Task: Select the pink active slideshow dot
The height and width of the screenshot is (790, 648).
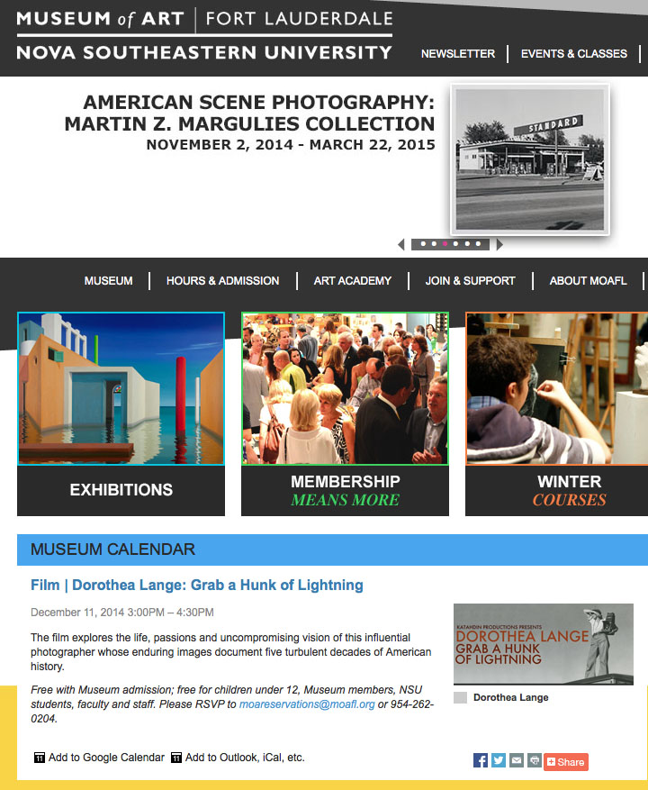Action: (x=445, y=244)
